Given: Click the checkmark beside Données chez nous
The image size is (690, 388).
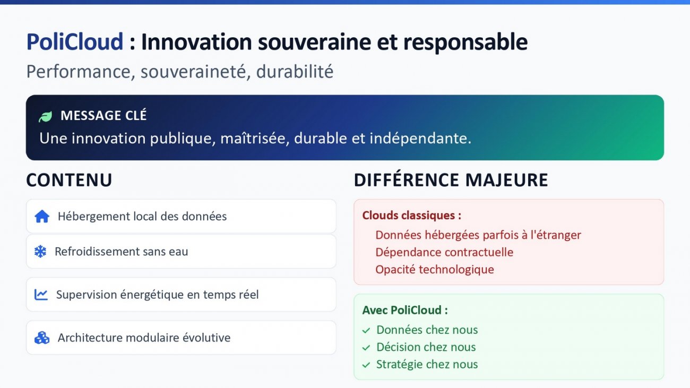Looking at the screenshot, I should (x=366, y=330).
